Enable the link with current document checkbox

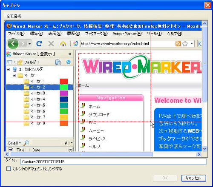point(9,169)
